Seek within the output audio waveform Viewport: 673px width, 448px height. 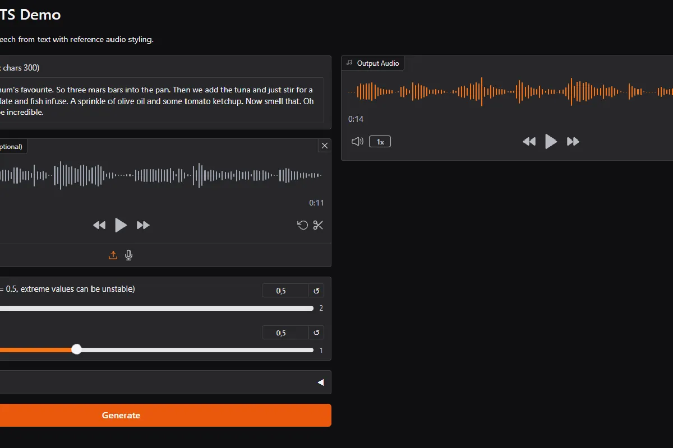[x=510, y=91]
